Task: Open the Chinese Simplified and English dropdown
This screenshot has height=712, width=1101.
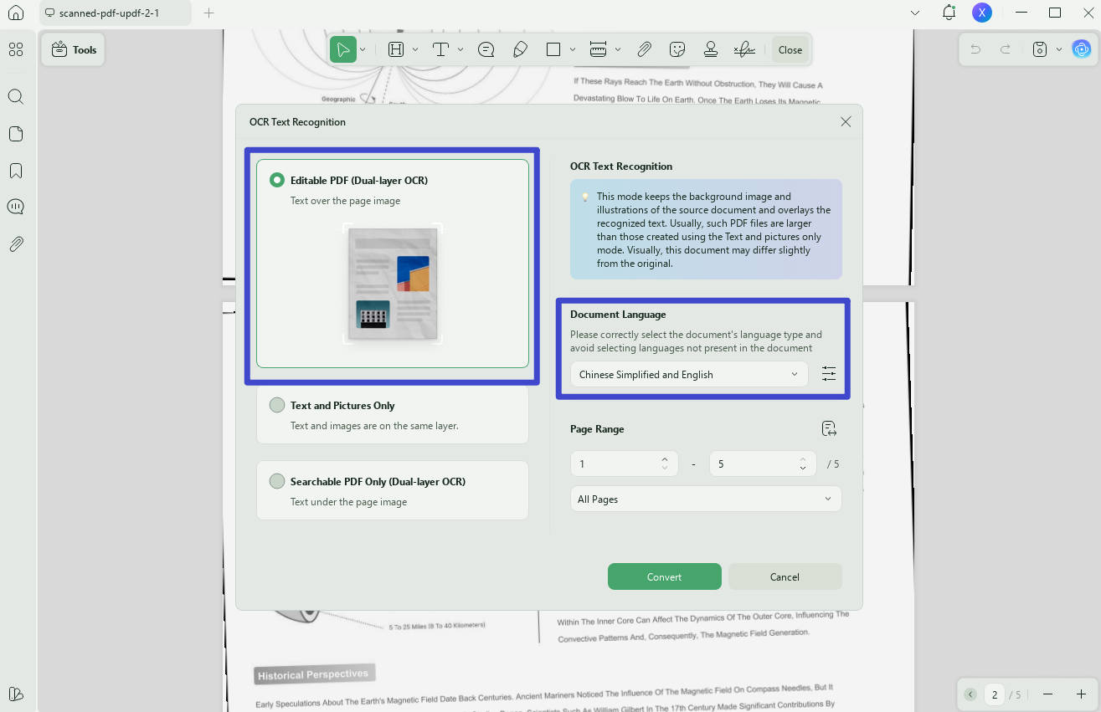Action: 689,375
